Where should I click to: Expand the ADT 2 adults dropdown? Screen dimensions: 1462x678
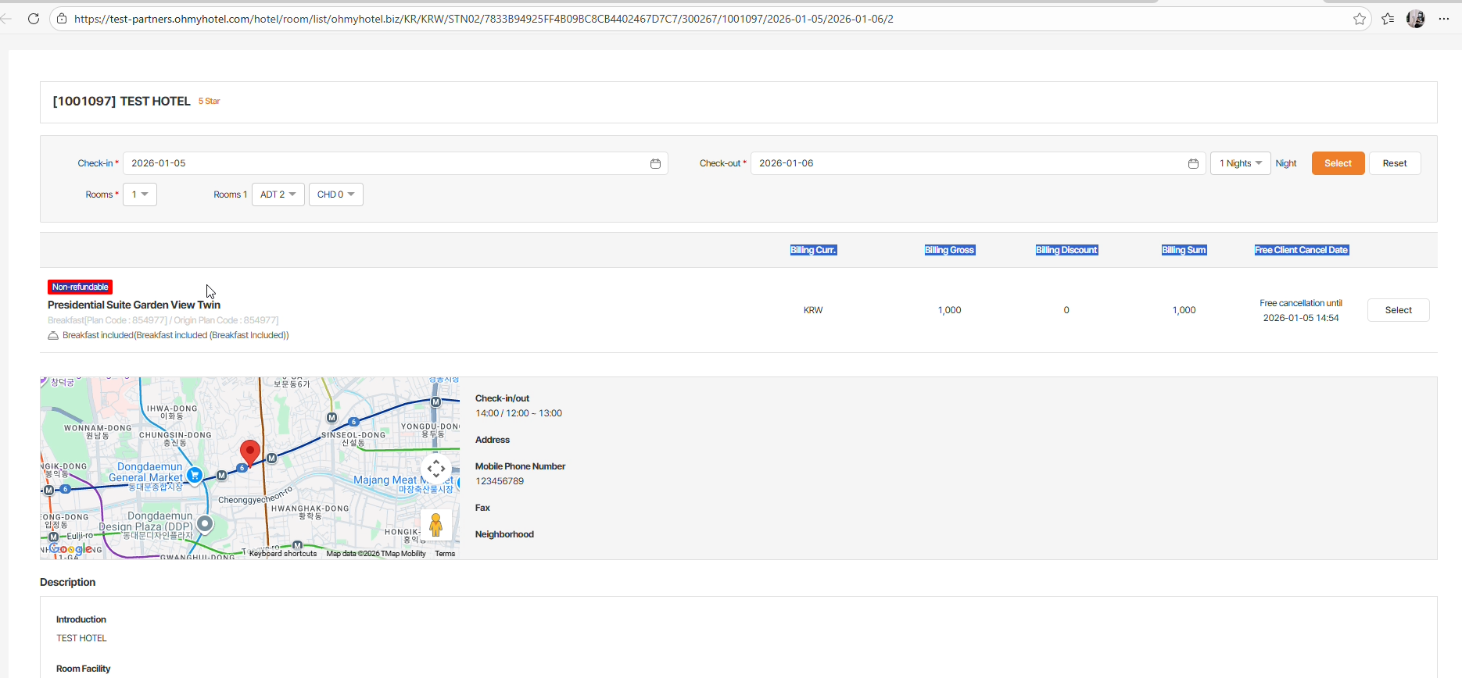(x=278, y=194)
